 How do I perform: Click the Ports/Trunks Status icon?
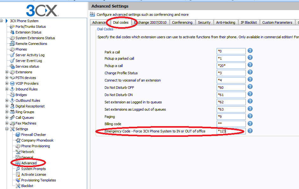point(12,27)
